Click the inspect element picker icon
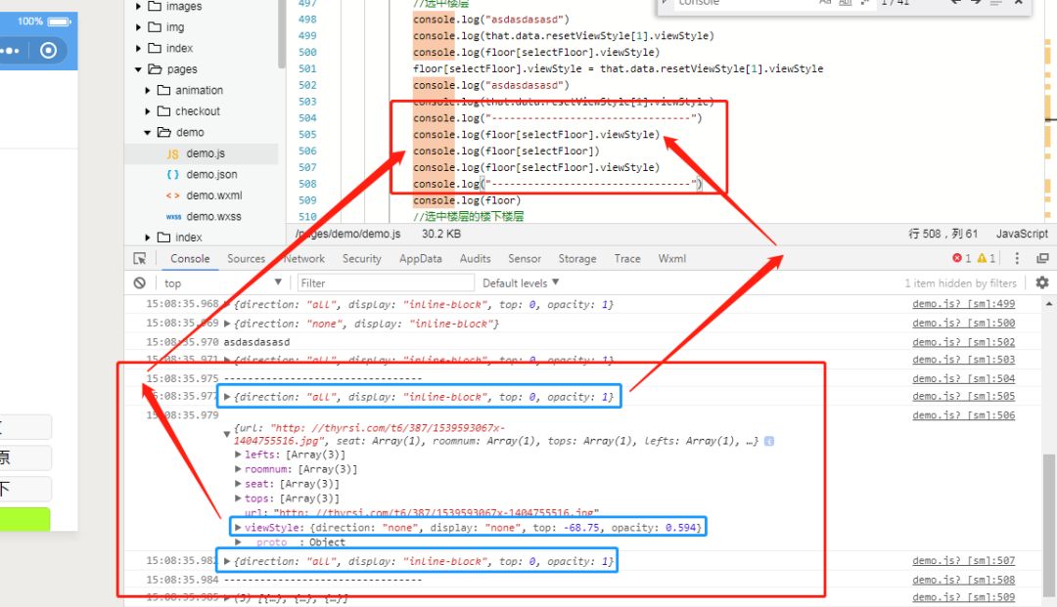Image resolution: width=1057 pixels, height=607 pixels. tap(140, 258)
